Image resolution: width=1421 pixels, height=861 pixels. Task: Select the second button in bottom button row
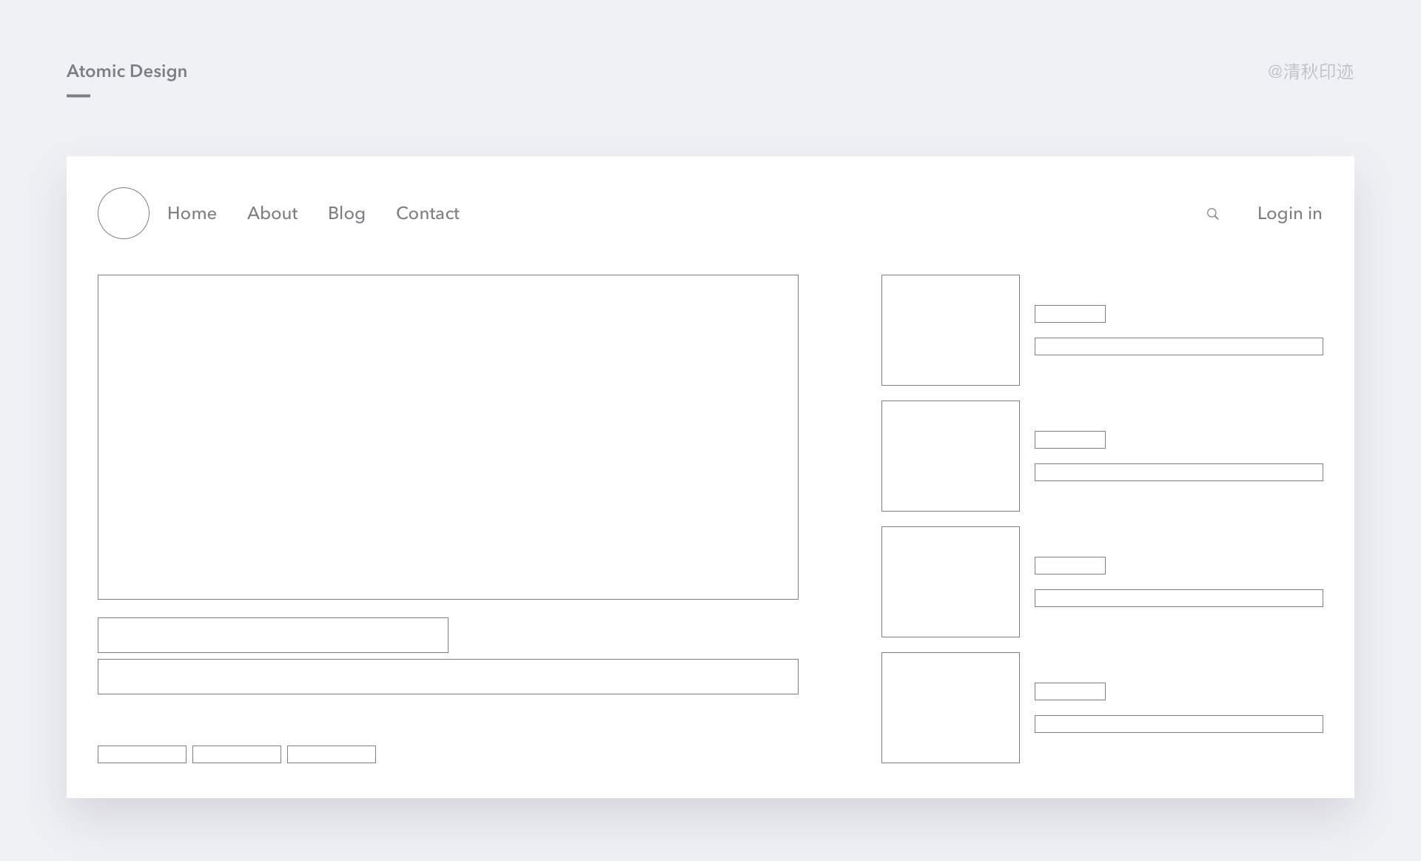pyautogui.click(x=237, y=754)
